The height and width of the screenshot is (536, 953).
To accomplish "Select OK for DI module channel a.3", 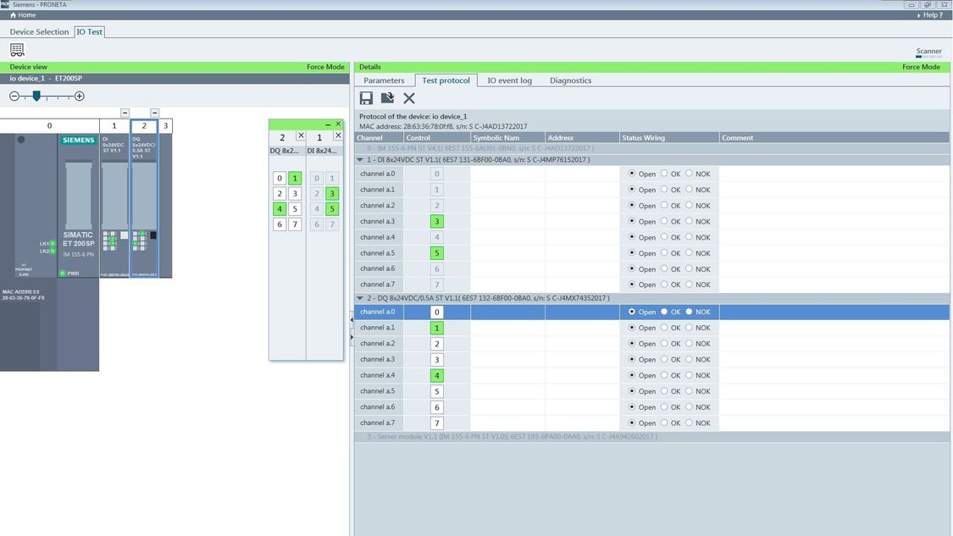I will tap(664, 221).
